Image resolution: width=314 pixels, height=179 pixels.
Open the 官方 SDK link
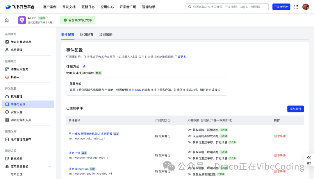coord(135,90)
